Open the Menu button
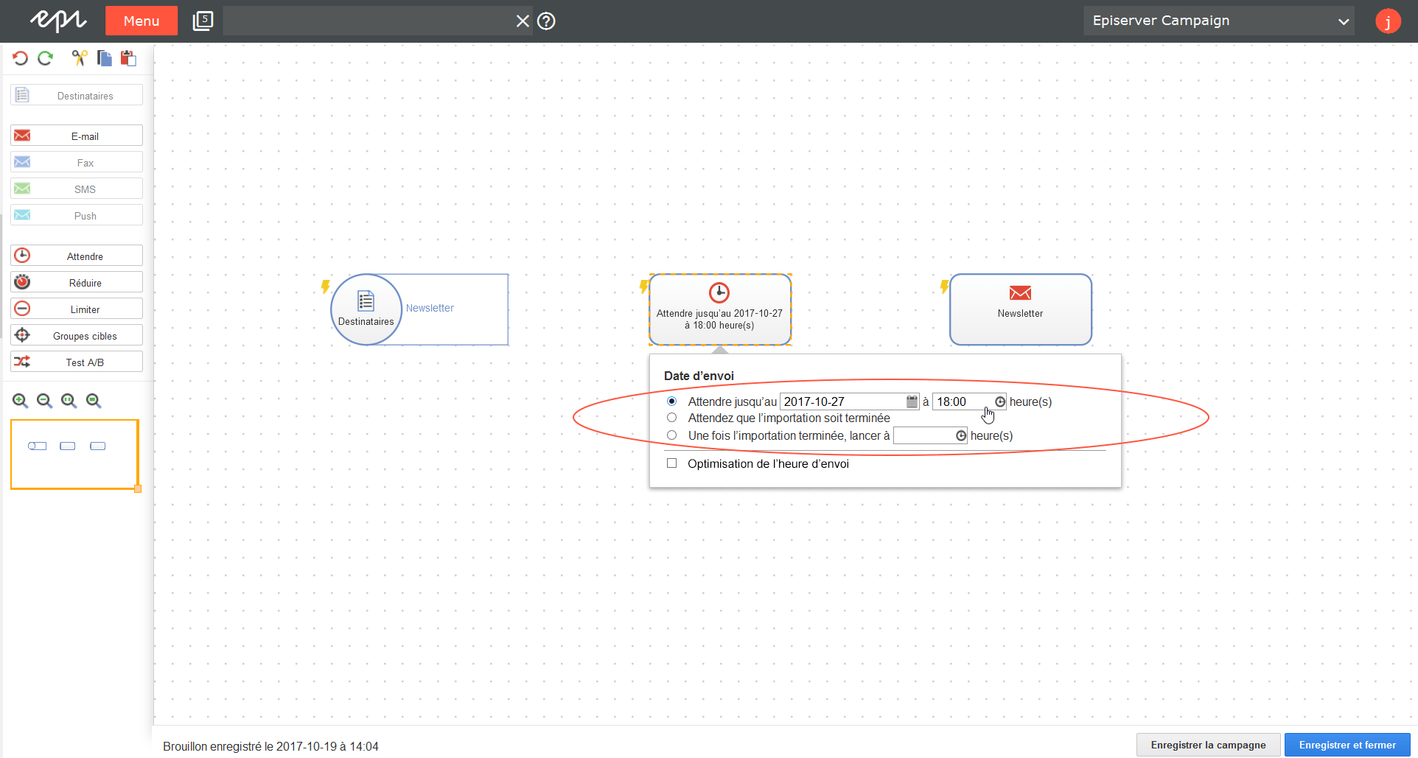 tap(142, 21)
